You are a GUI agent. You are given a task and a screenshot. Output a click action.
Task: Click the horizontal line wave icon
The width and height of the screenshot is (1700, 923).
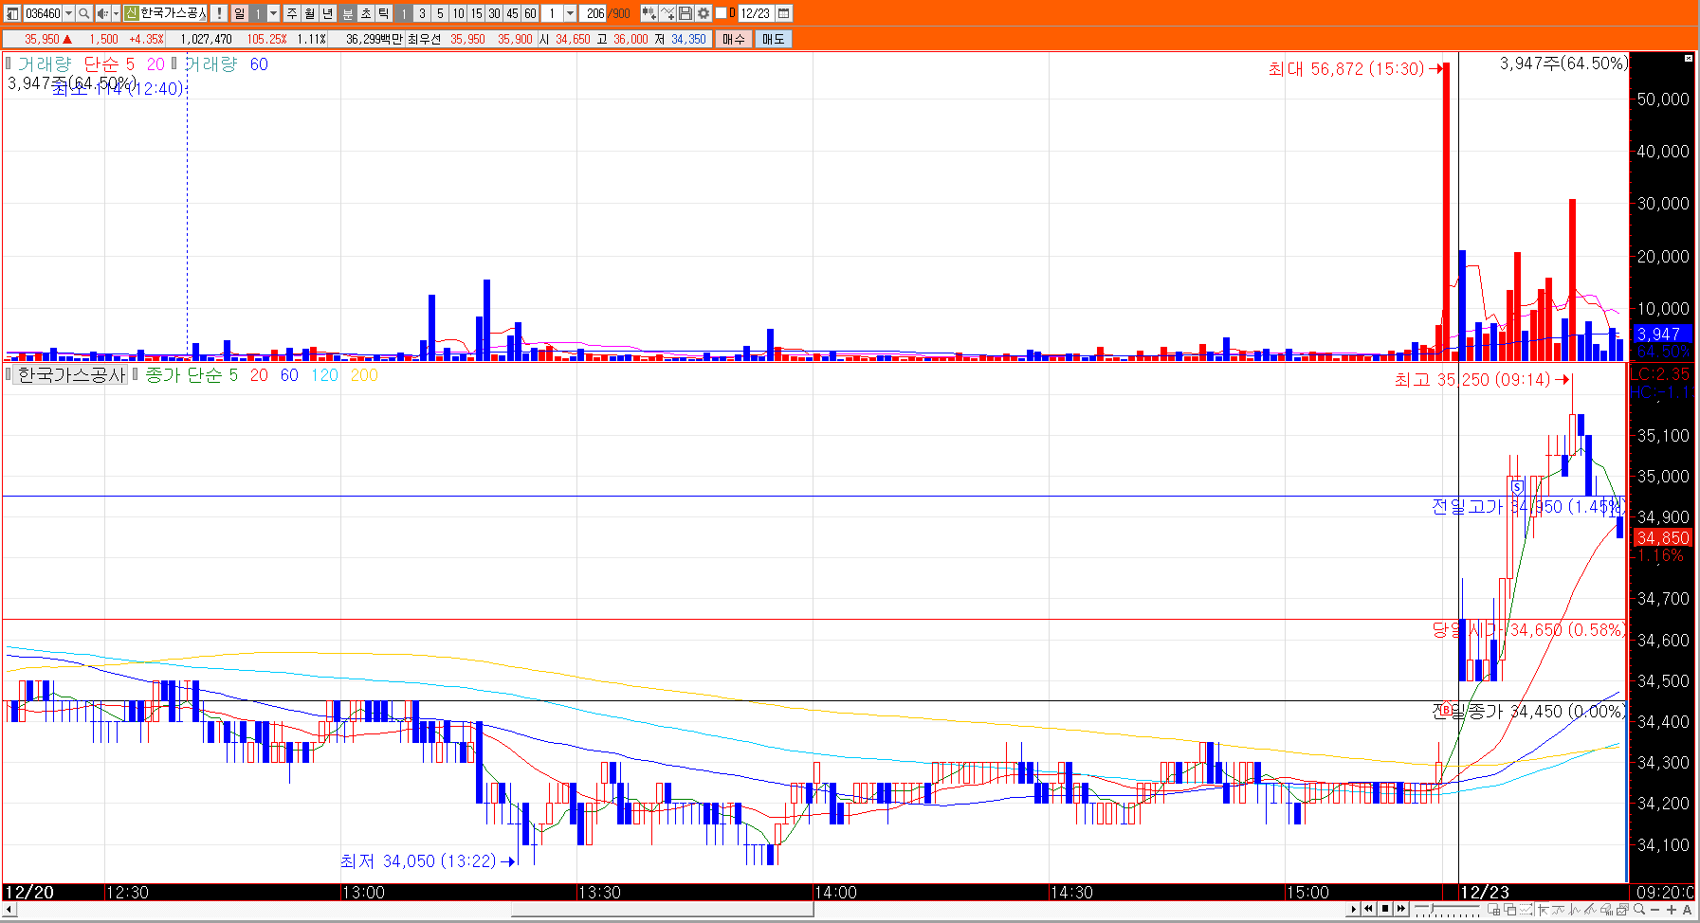[1558, 909]
